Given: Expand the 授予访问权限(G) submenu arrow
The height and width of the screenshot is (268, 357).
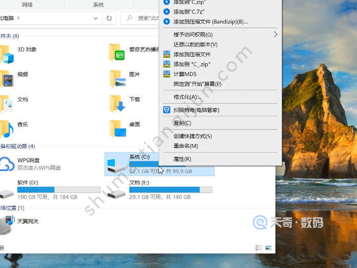Looking at the screenshot, I should click(275, 34).
